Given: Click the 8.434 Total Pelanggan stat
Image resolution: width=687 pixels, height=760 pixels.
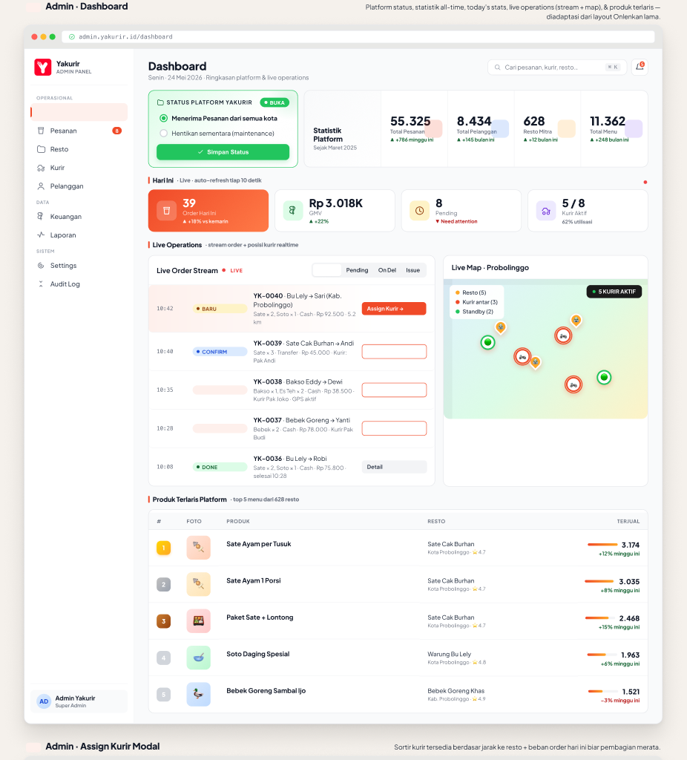Looking at the screenshot, I should tap(481, 129).
